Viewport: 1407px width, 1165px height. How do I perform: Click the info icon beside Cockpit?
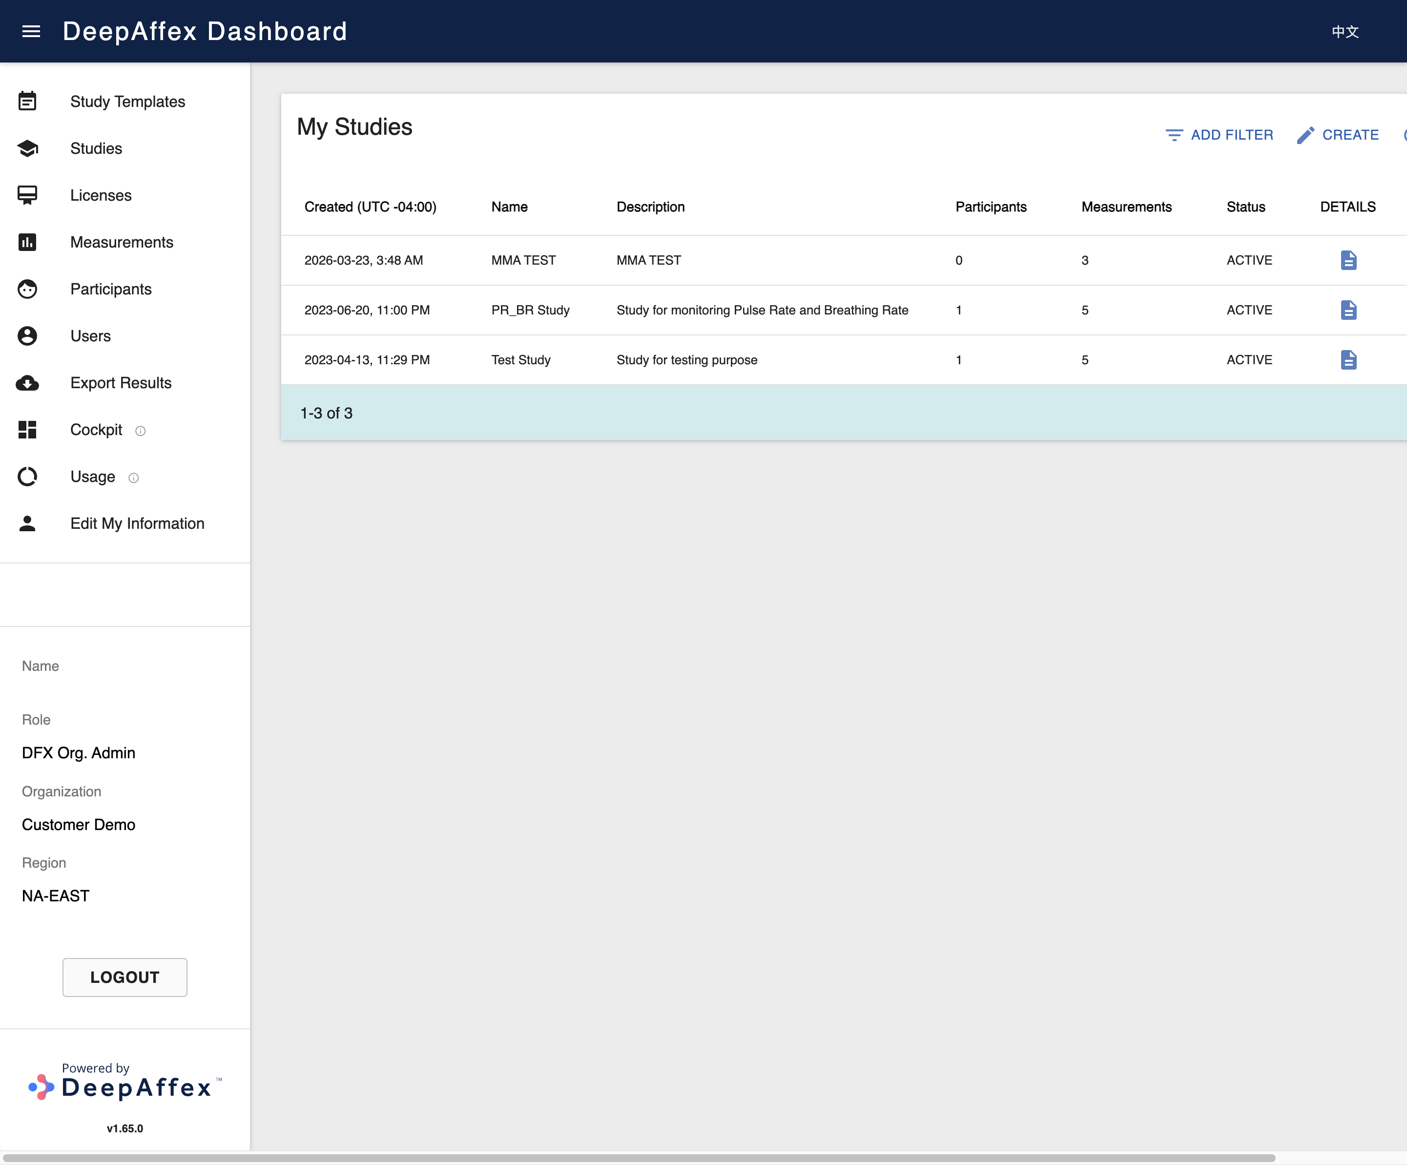pyautogui.click(x=140, y=431)
